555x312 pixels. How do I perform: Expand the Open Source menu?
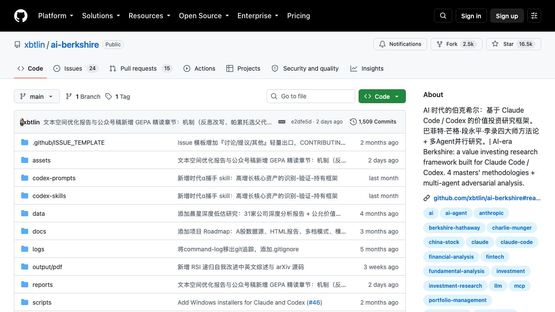[x=204, y=16]
